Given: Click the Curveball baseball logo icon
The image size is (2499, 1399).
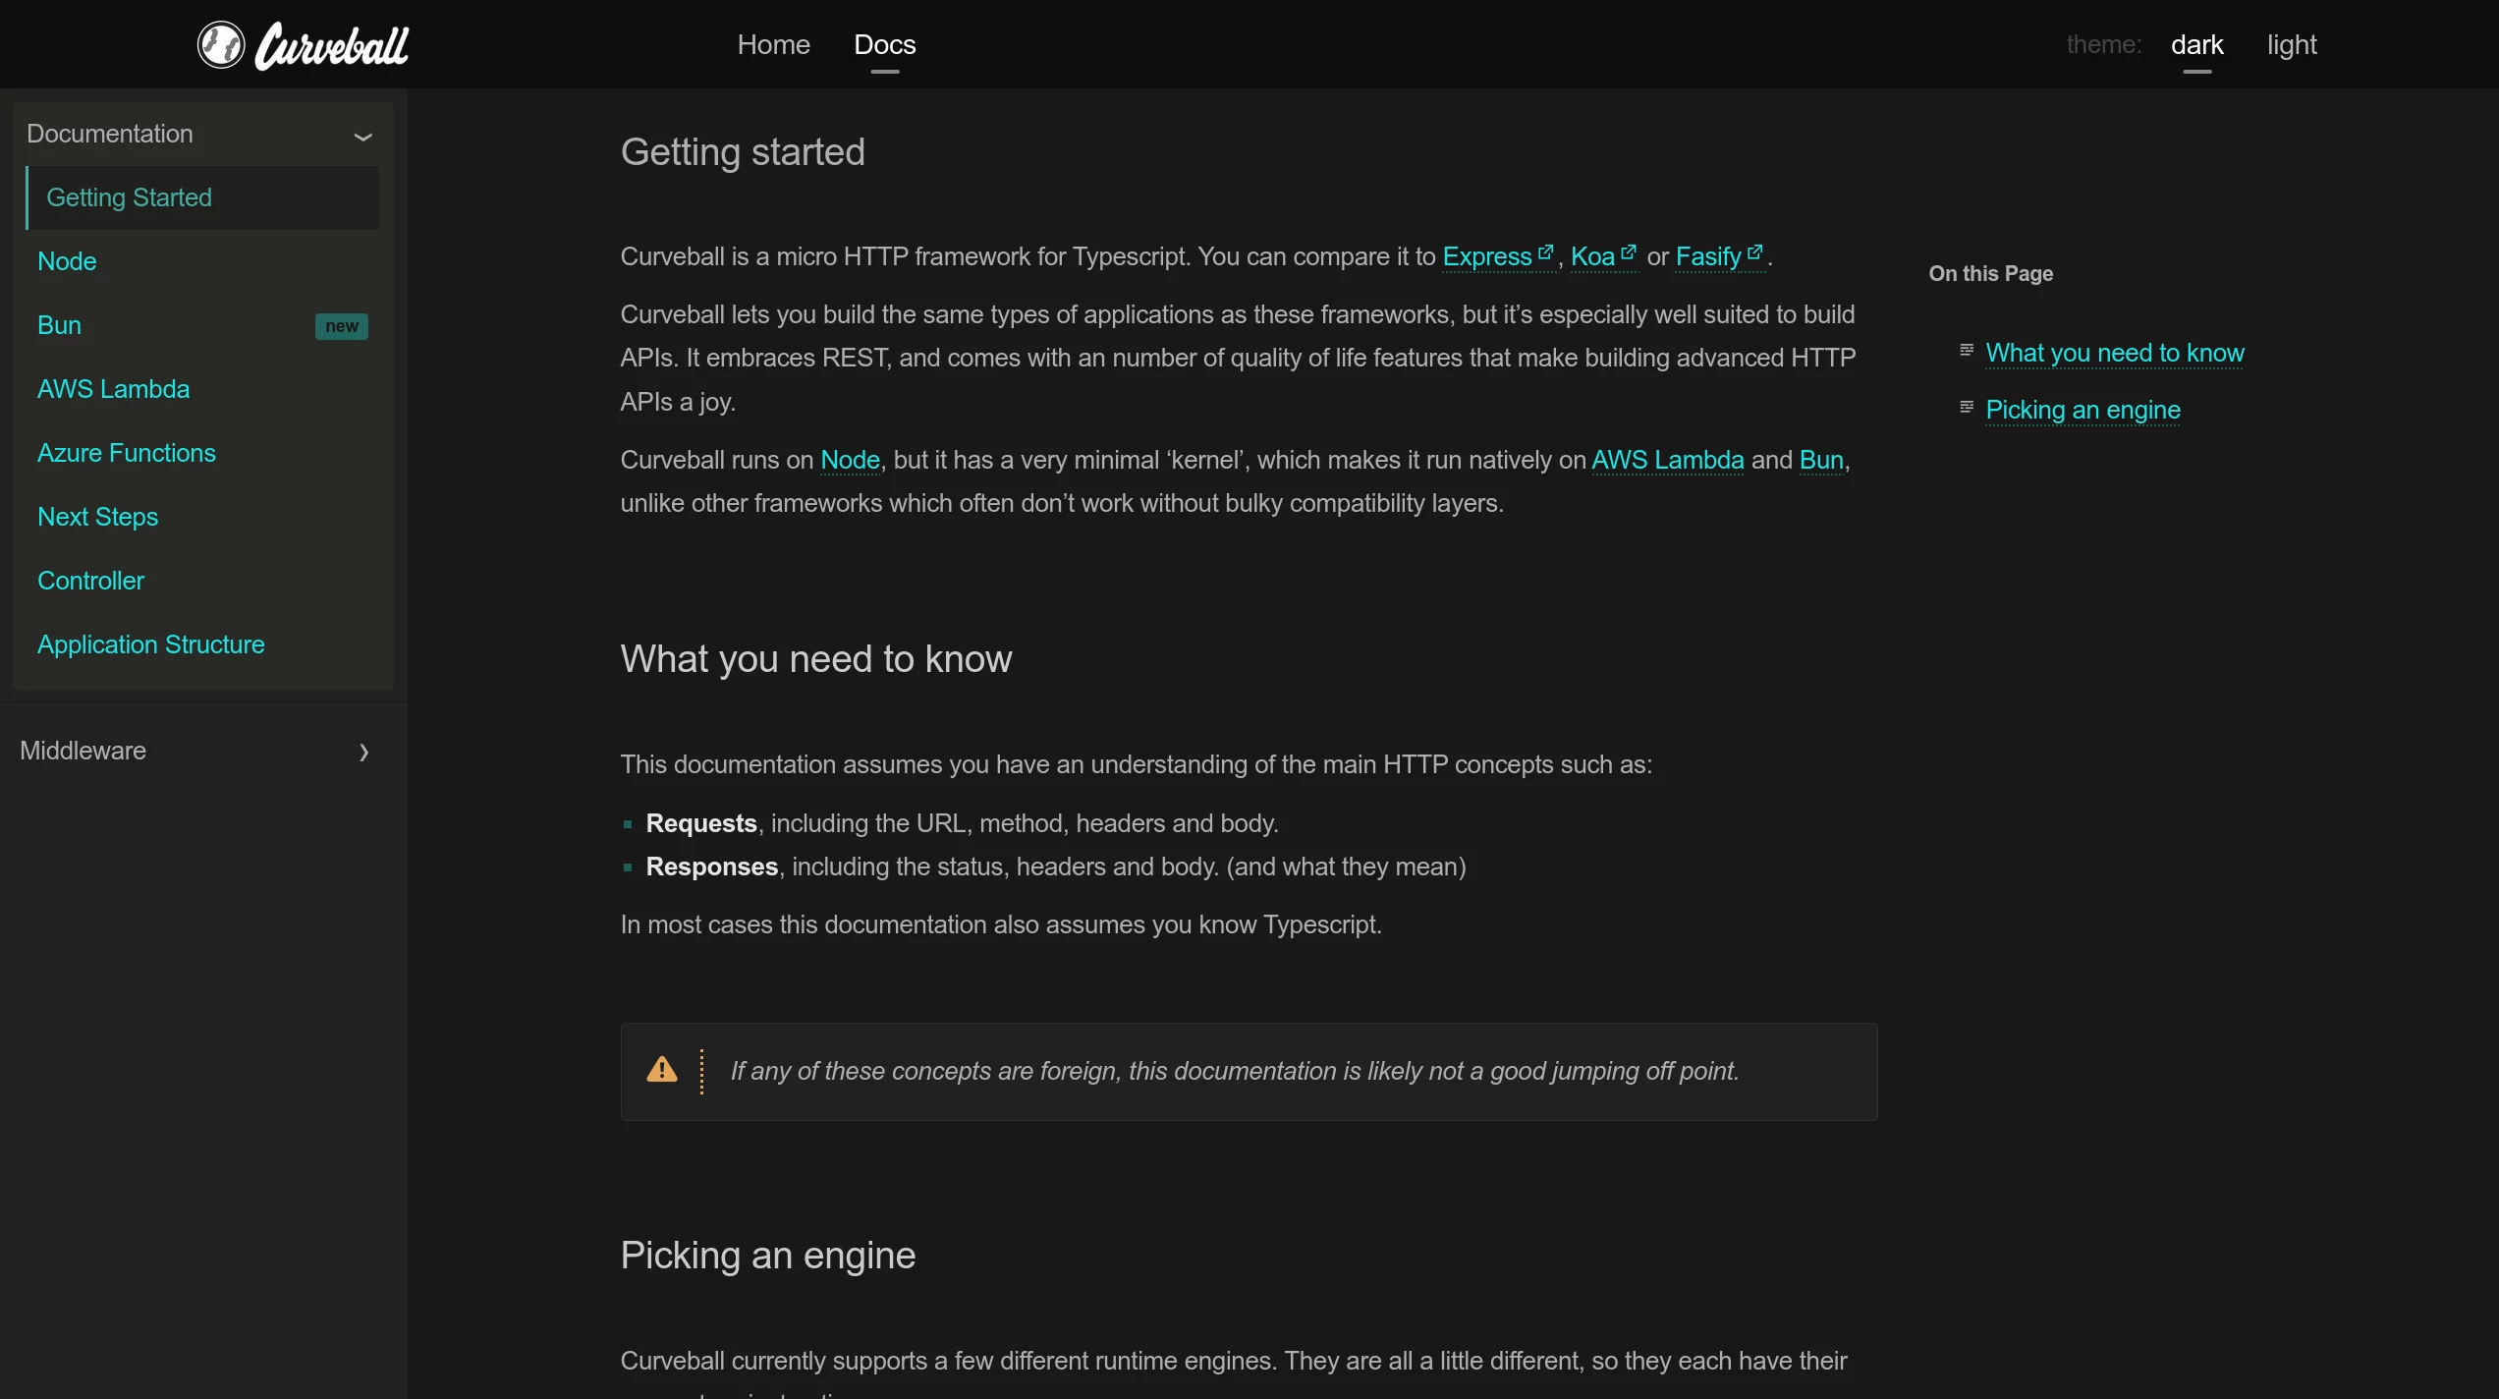Looking at the screenshot, I should pos(221,45).
